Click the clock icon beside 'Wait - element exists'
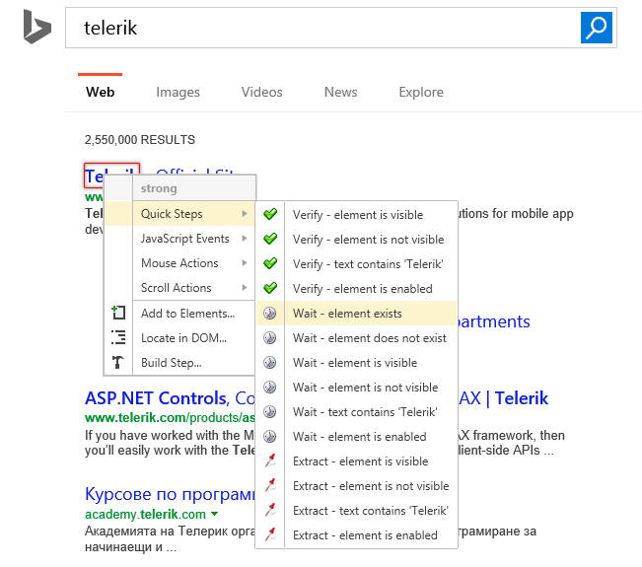Viewport: 642px width, 567px height. pos(269,314)
